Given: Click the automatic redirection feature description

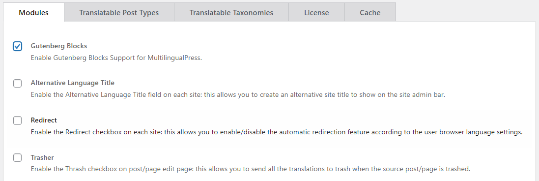Looking at the screenshot, I should [x=277, y=132].
